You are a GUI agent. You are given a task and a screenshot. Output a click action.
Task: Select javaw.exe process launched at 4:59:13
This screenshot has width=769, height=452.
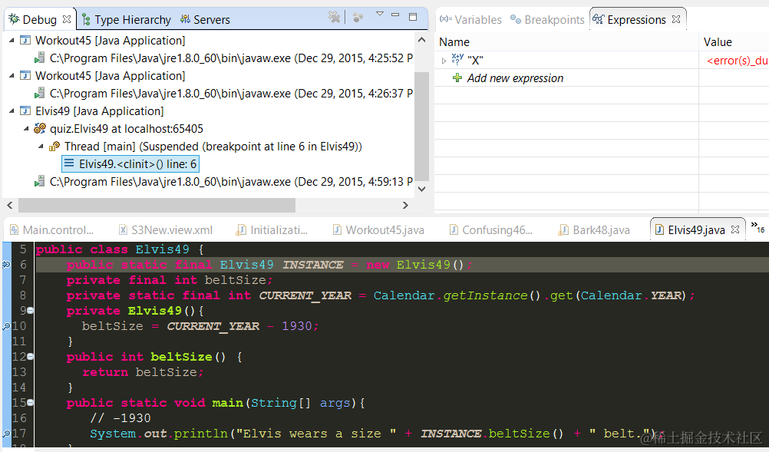[223, 181]
